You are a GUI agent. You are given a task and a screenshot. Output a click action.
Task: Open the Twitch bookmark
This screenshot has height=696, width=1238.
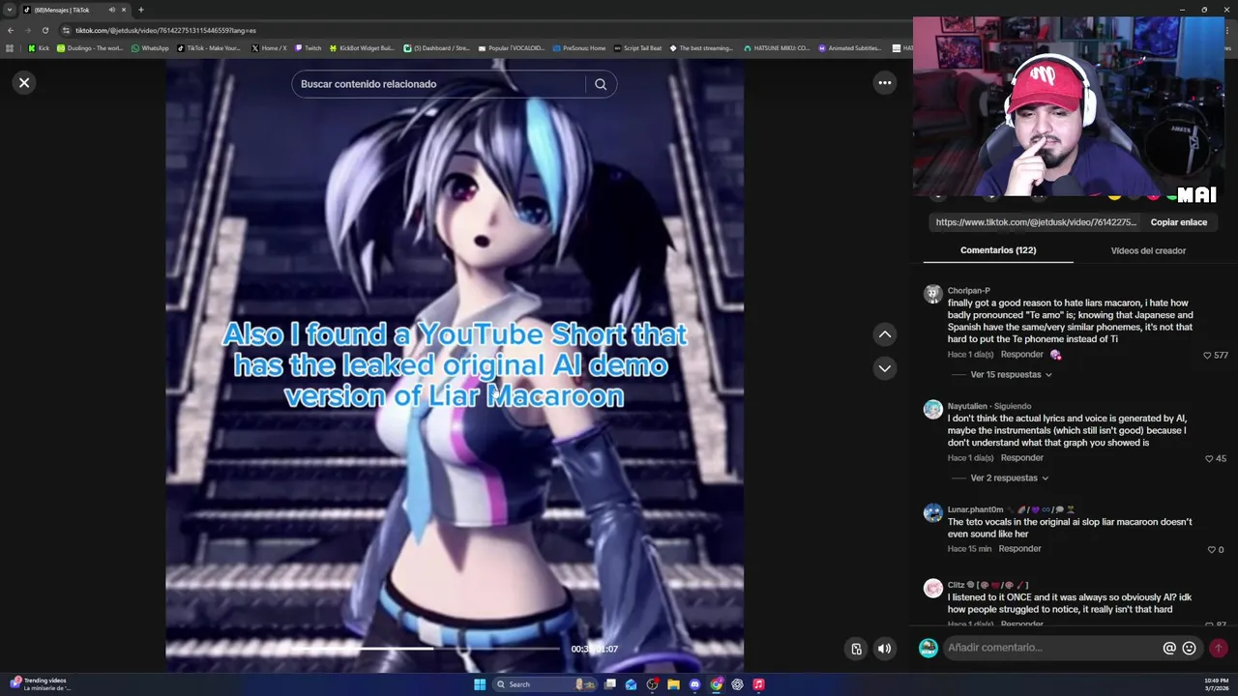308,48
